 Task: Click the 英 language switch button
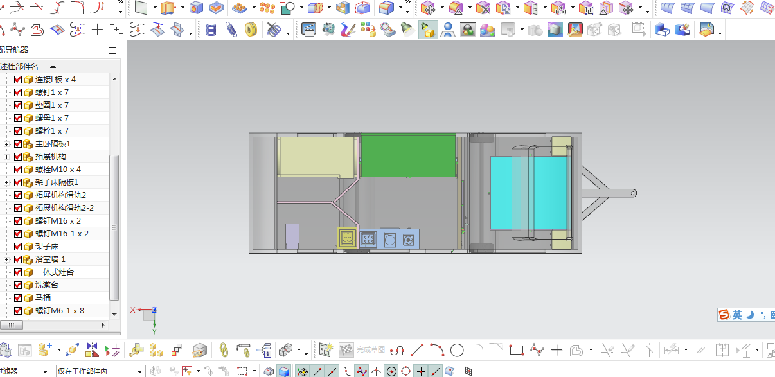(737, 315)
